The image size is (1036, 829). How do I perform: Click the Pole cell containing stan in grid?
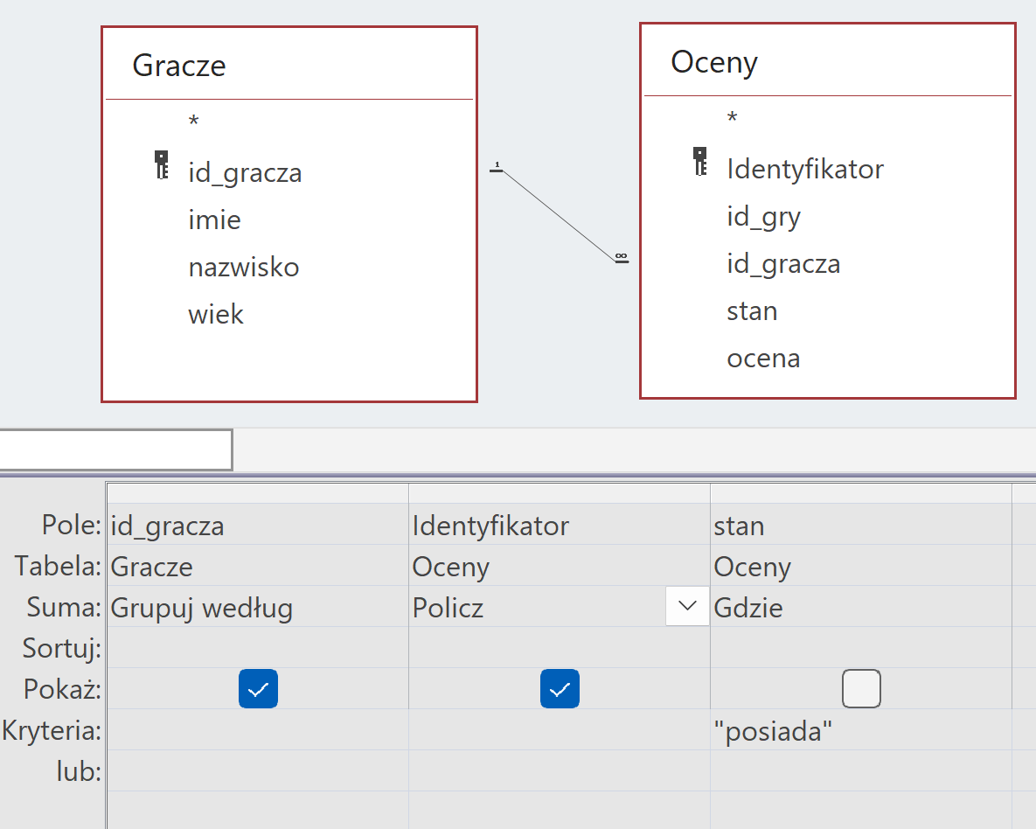861,526
